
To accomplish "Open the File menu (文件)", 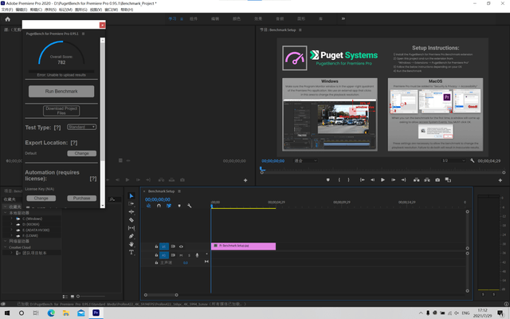I will pyautogui.click(x=7, y=10).
